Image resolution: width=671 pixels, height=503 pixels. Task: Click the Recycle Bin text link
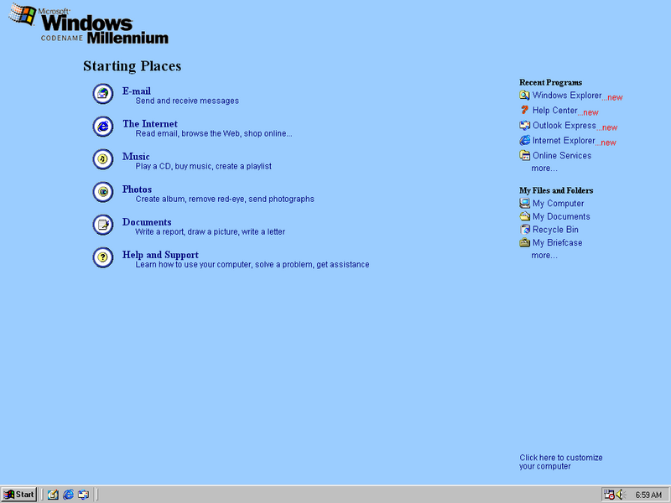click(555, 230)
